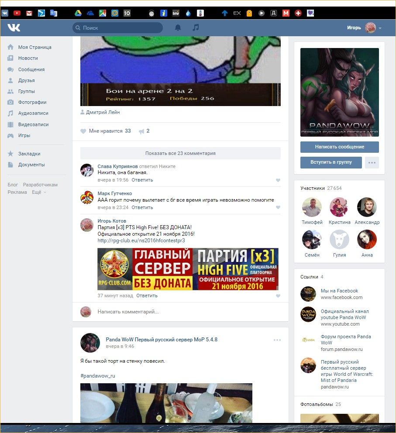Go to Моя Страница in the sidebar

pos(35,47)
